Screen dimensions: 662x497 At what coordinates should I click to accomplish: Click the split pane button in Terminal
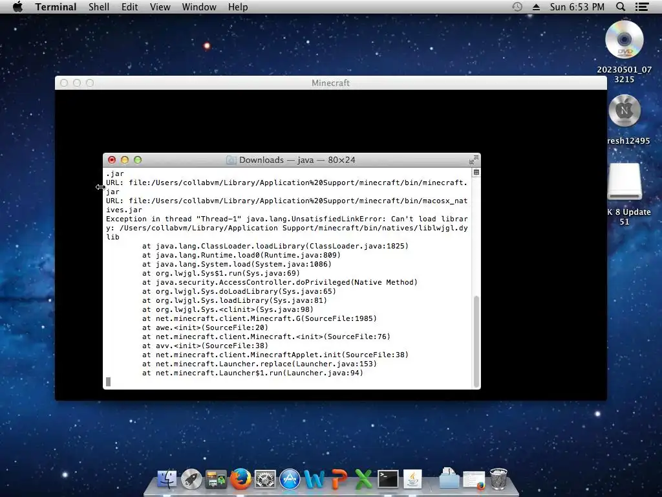(476, 172)
